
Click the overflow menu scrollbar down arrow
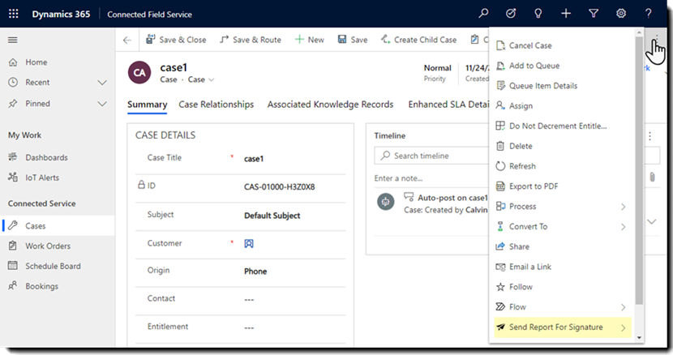click(x=639, y=338)
